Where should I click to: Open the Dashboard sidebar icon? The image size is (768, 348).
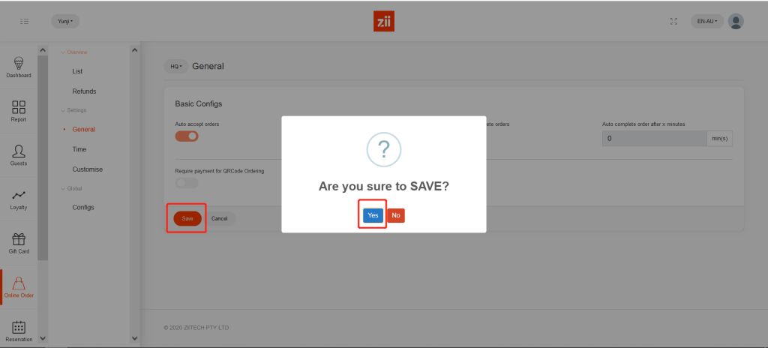coord(19,66)
